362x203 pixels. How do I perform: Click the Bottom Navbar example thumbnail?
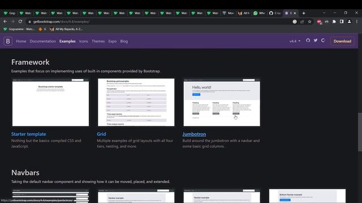pos(307,196)
